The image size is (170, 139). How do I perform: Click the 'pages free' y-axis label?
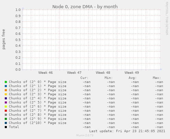coord(4,39)
